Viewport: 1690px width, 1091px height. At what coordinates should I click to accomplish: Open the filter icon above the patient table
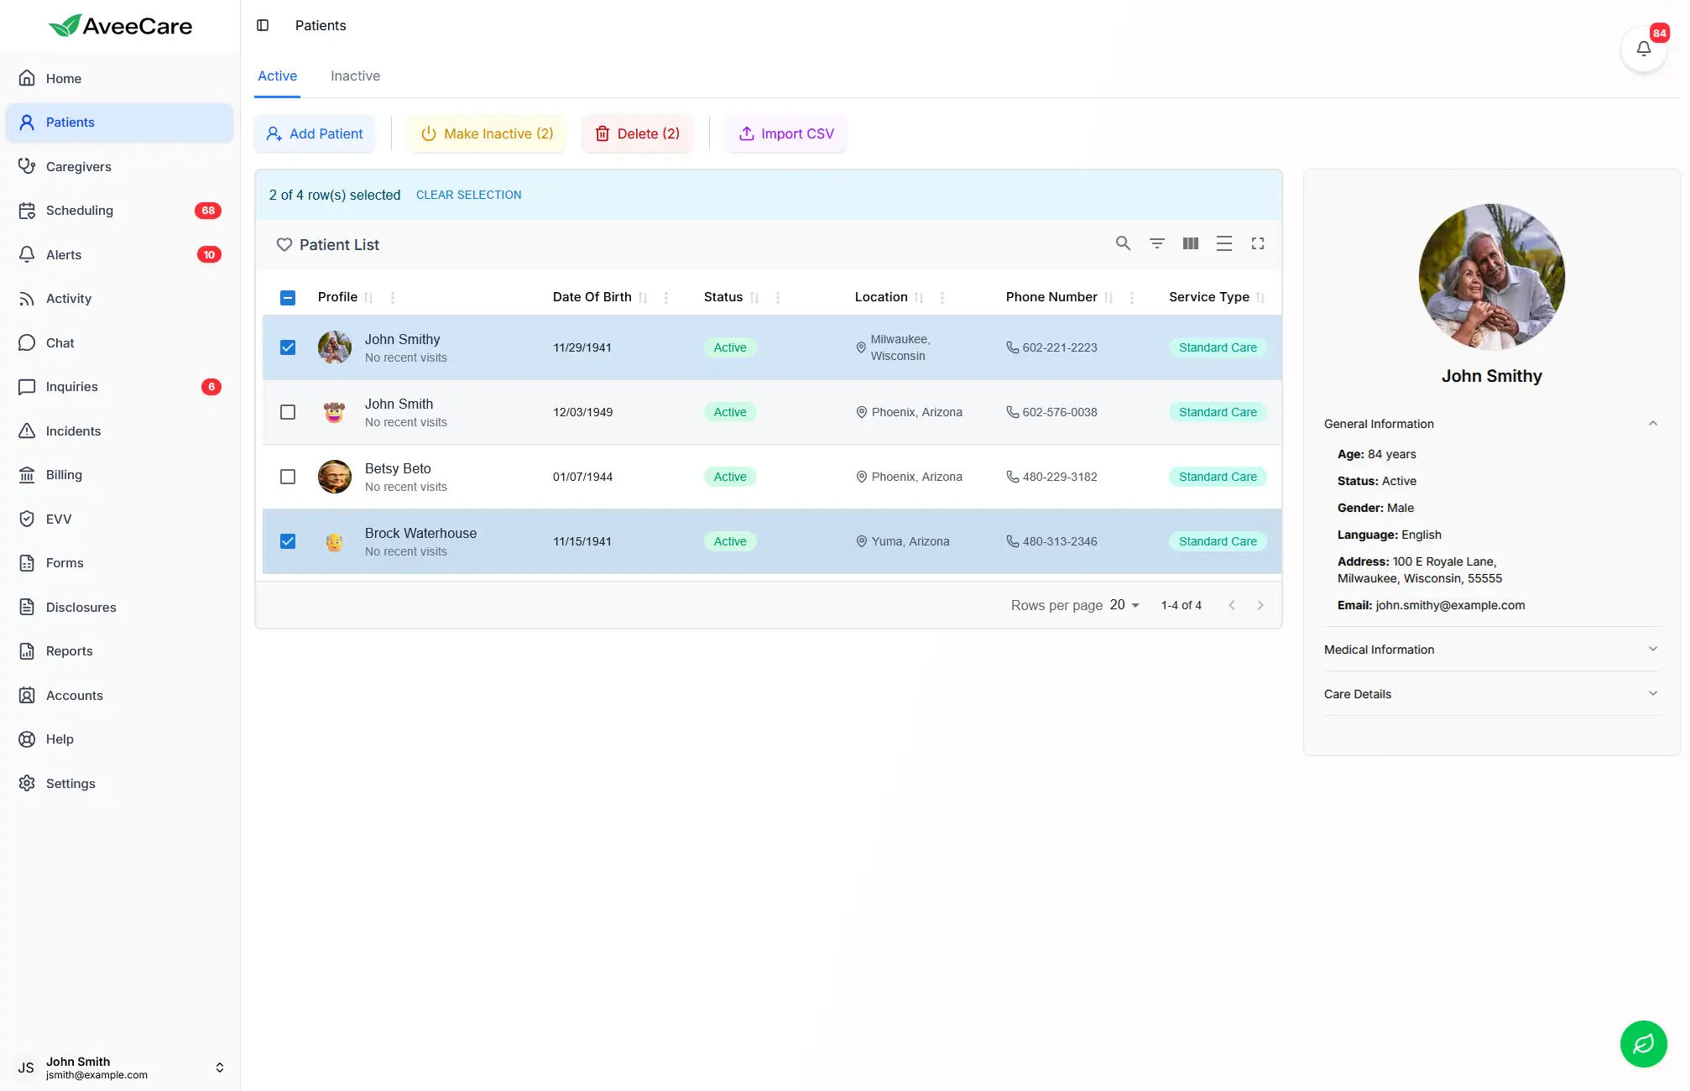pos(1156,243)
